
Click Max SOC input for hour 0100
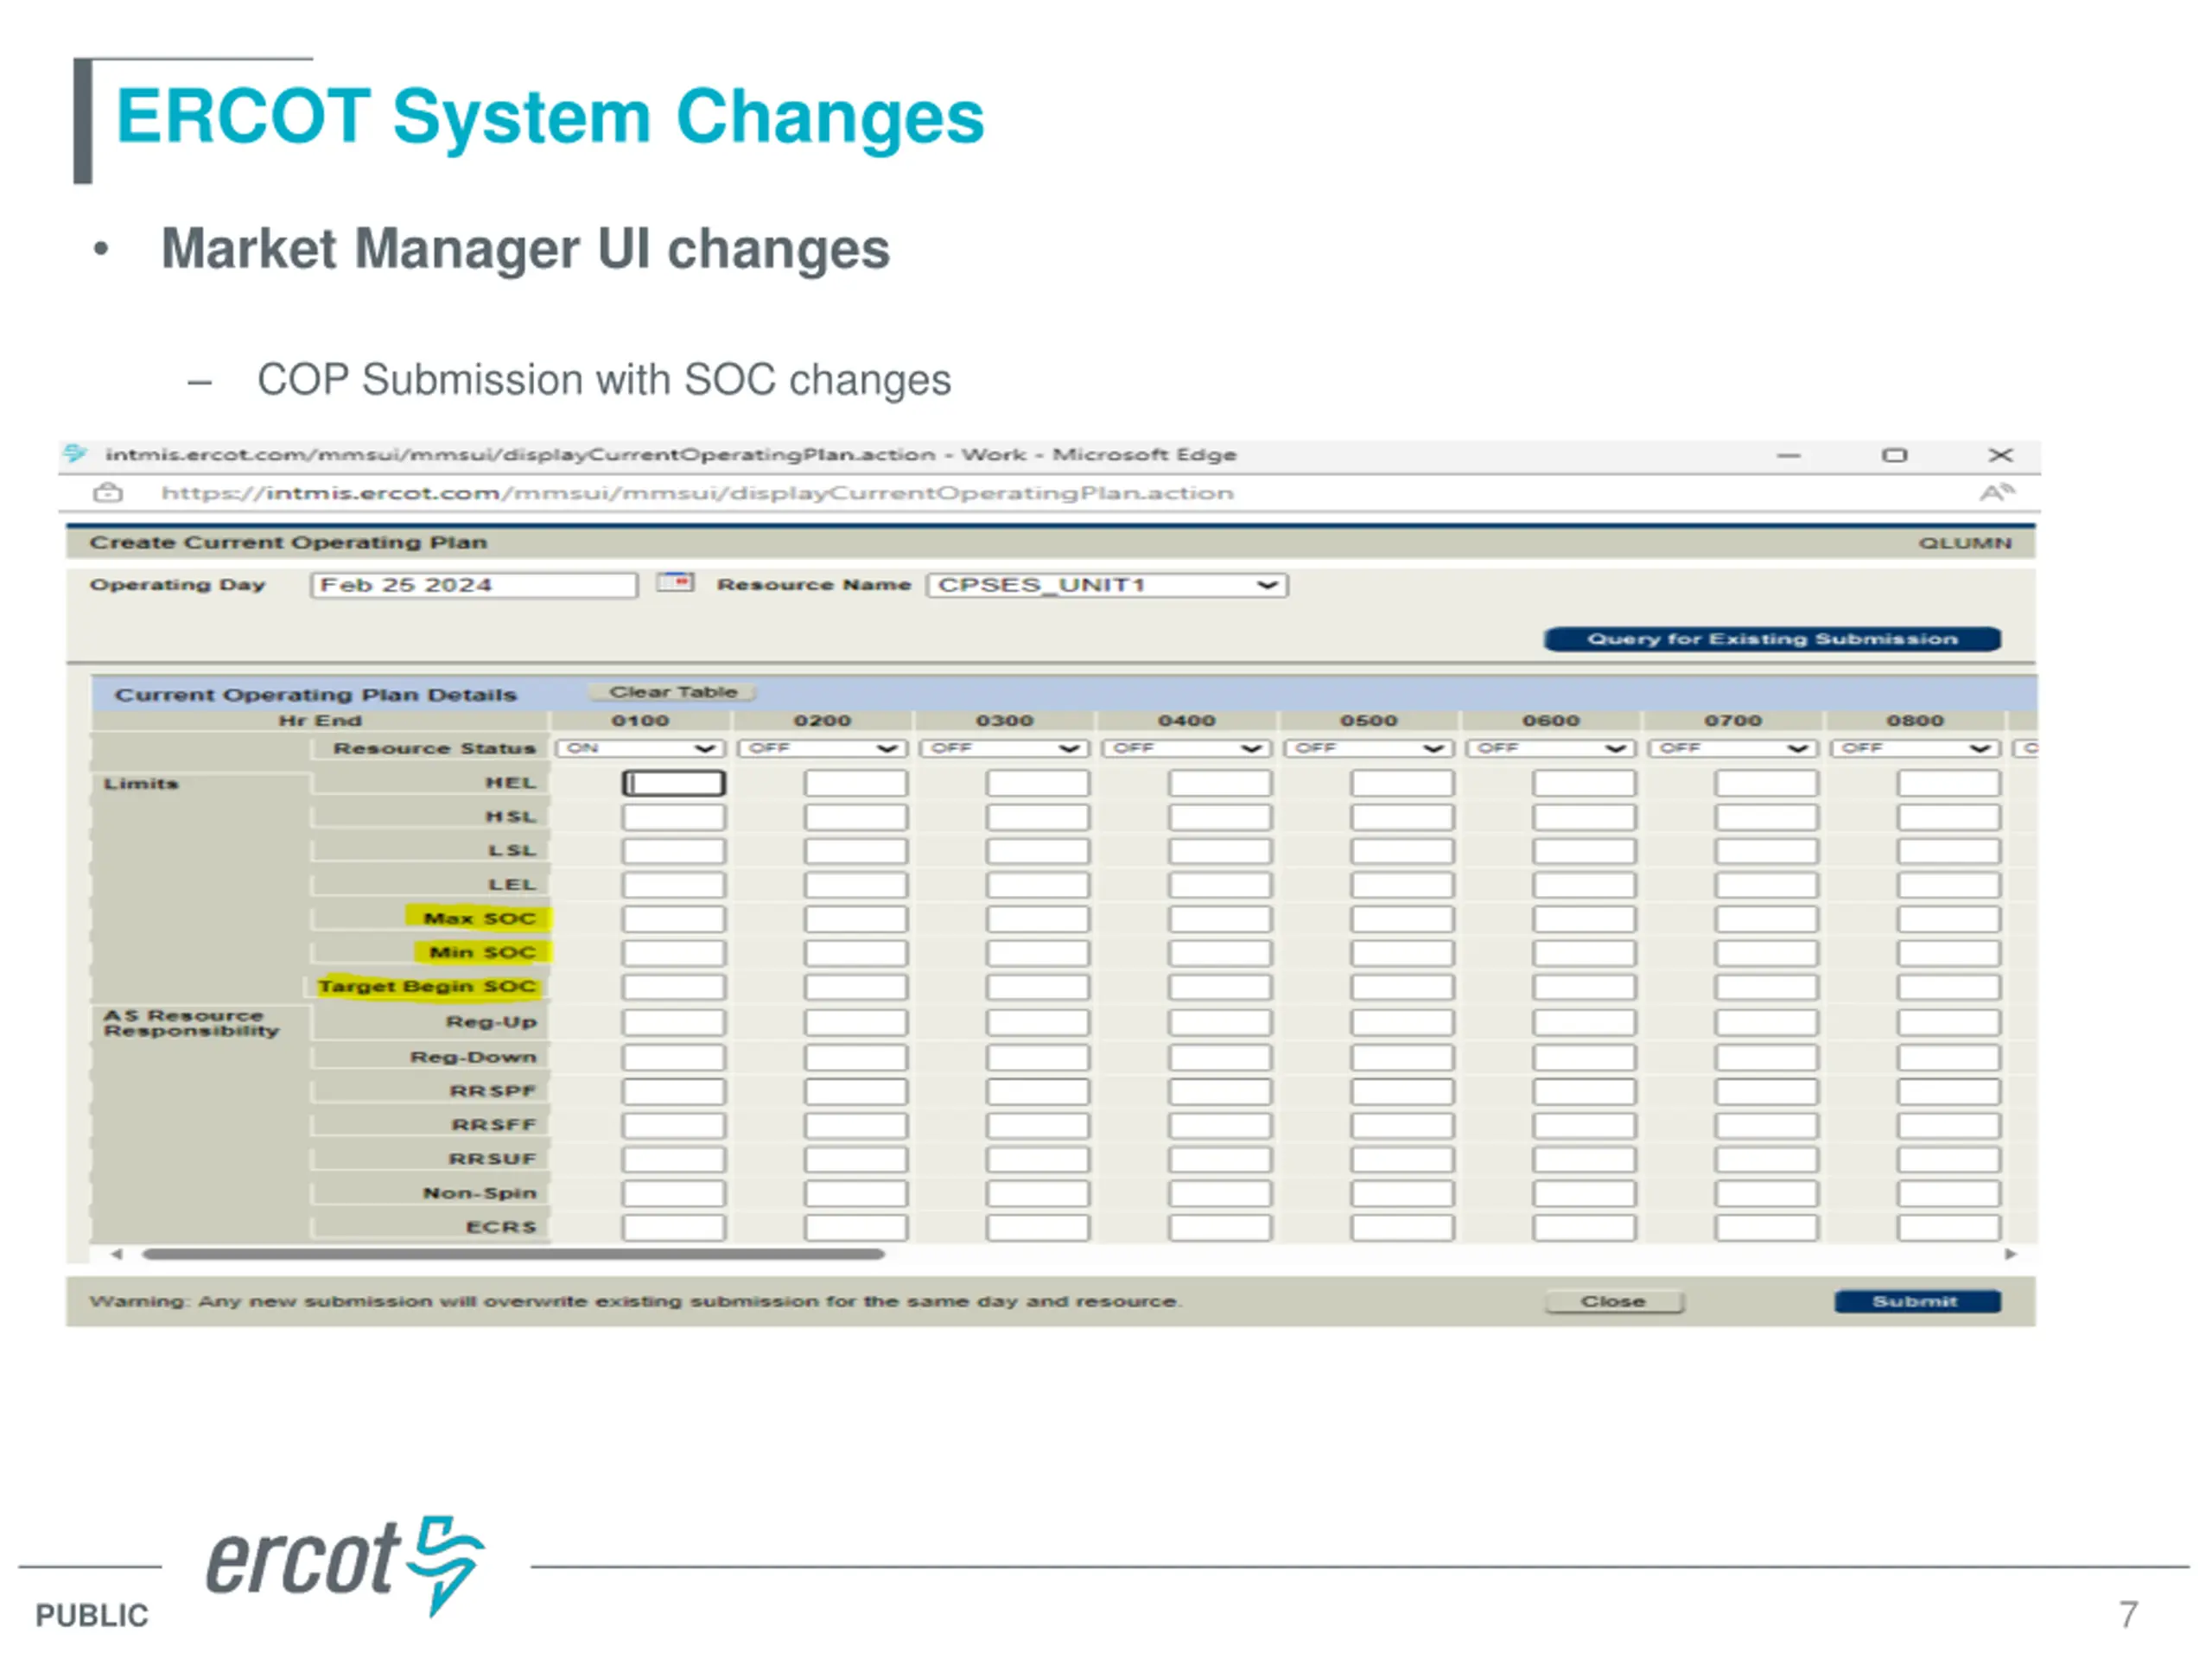coord(673,919)
